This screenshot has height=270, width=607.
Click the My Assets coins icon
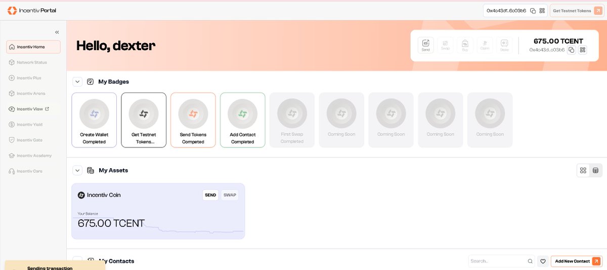coord(91,170)
